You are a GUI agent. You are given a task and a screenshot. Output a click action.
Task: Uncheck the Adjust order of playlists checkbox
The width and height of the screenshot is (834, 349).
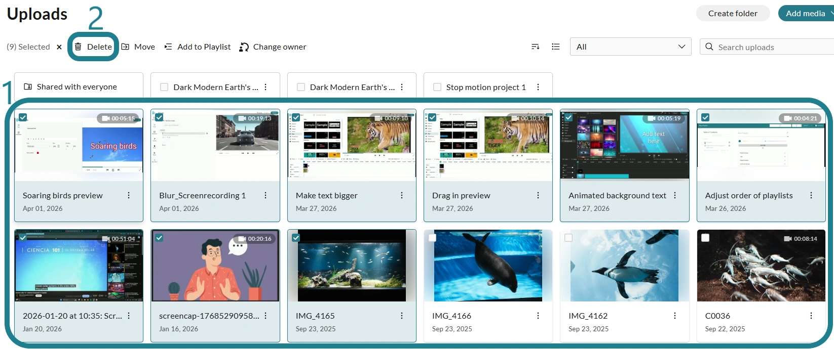click(705, 117)
